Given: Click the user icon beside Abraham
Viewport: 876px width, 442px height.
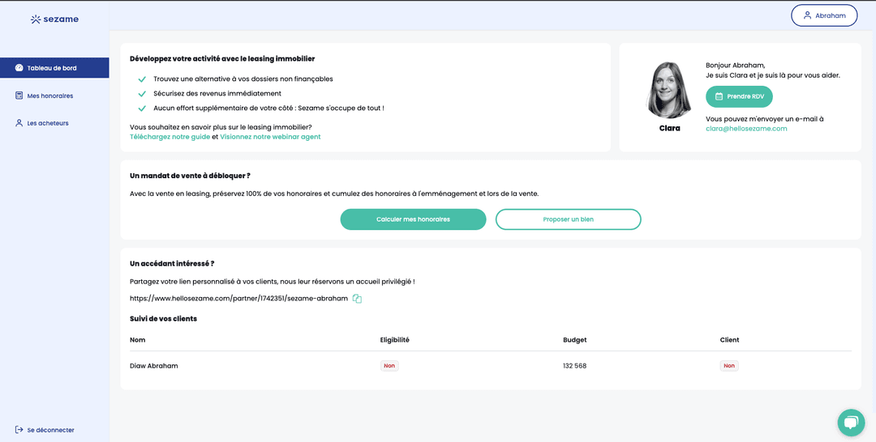Looking at the screenshot, I should (806, 15).
